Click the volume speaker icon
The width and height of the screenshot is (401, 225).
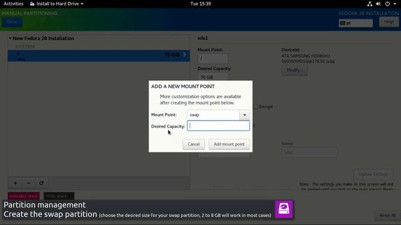[378, 4]
